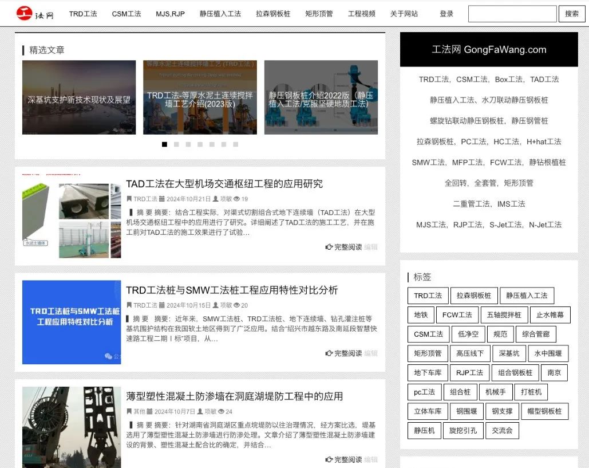Go to 工程视频 in the navigation

(361, 14)
